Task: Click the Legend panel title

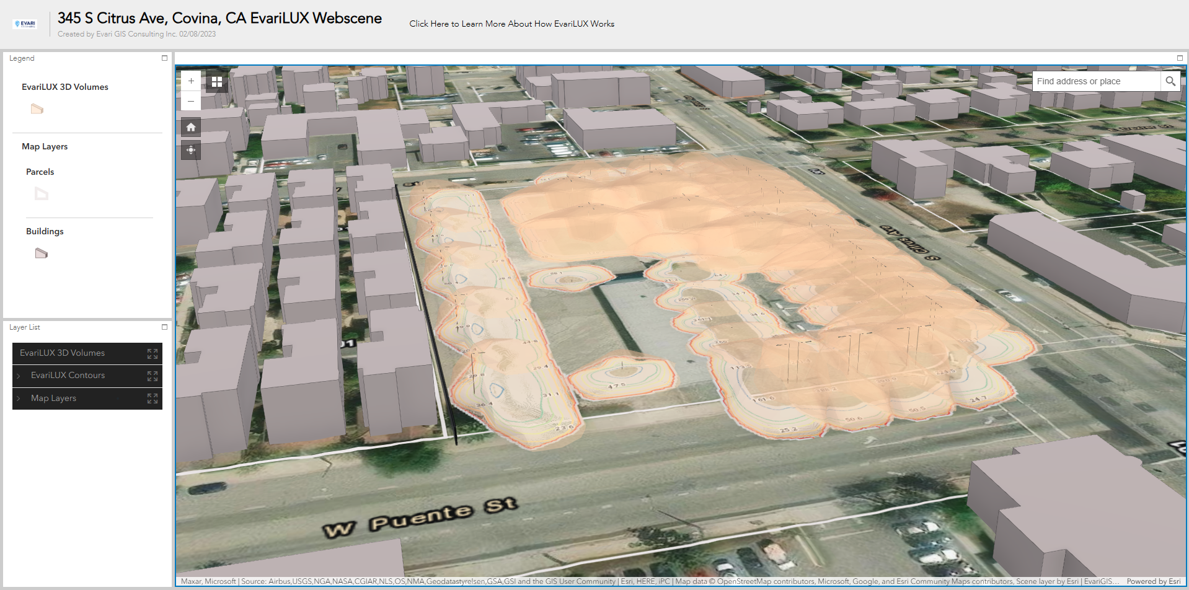Action: pos(22,58)
